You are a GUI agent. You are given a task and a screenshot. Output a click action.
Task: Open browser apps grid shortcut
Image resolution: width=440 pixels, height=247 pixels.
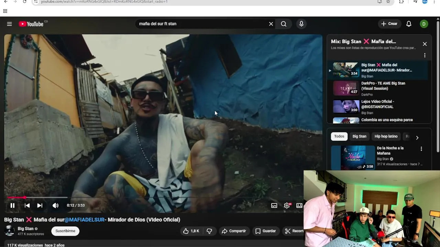(x=5, y=11)
